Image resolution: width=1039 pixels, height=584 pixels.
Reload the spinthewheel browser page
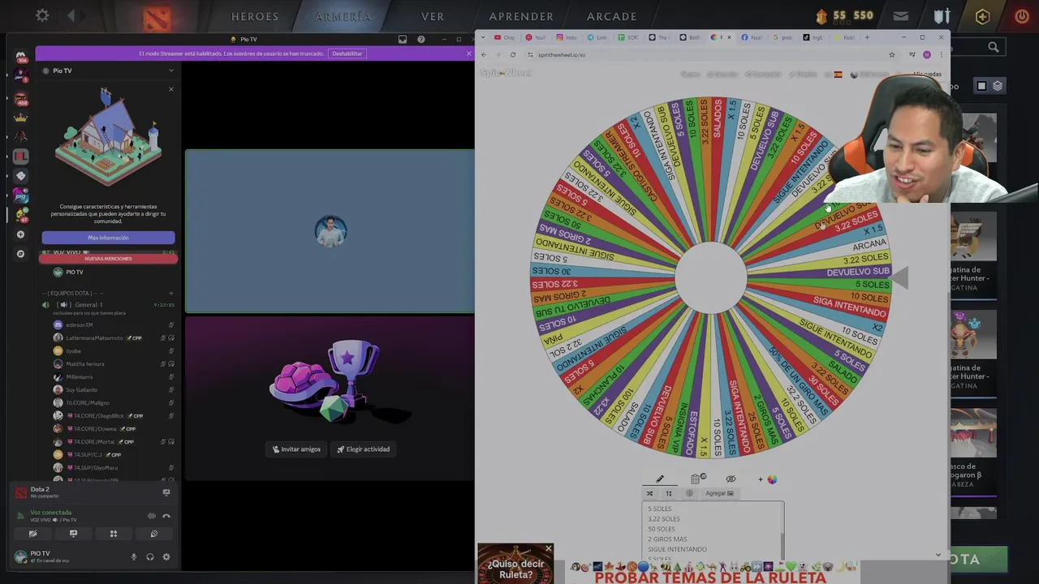[513, 54]
